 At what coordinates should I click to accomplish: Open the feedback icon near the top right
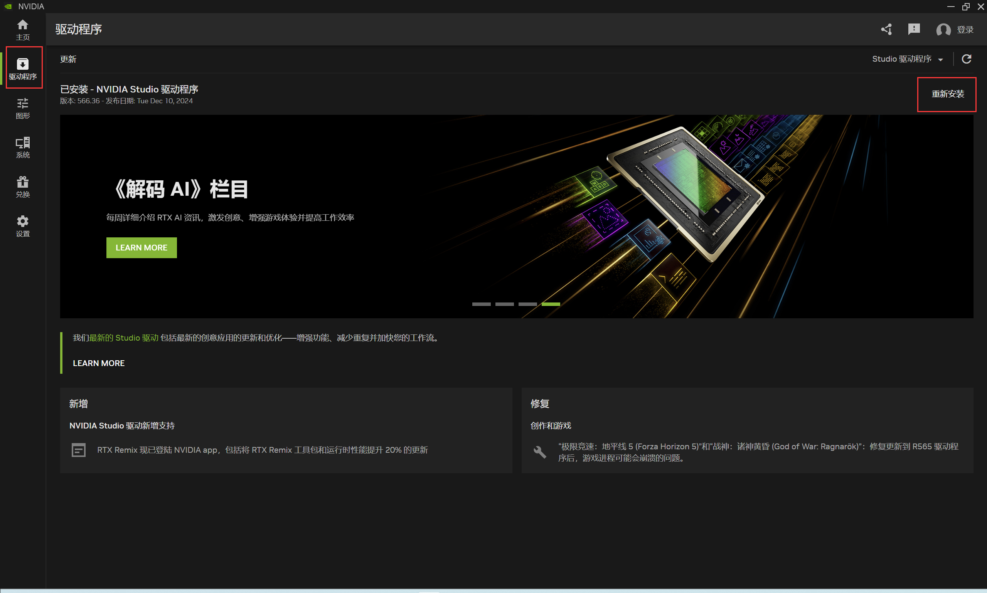pyautogui.click(x=914, y=29)
